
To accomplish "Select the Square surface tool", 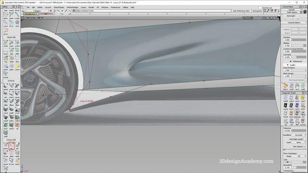I will pyautogui.click(x=17, y=94).
